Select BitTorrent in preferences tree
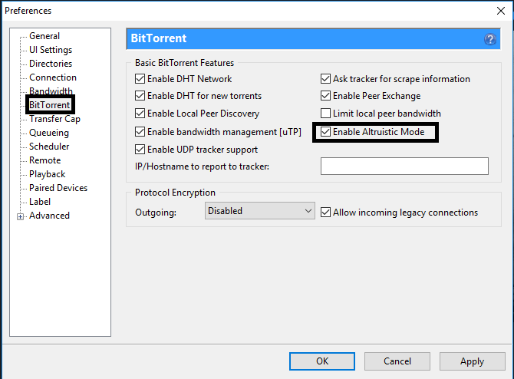 coord(50,105)
